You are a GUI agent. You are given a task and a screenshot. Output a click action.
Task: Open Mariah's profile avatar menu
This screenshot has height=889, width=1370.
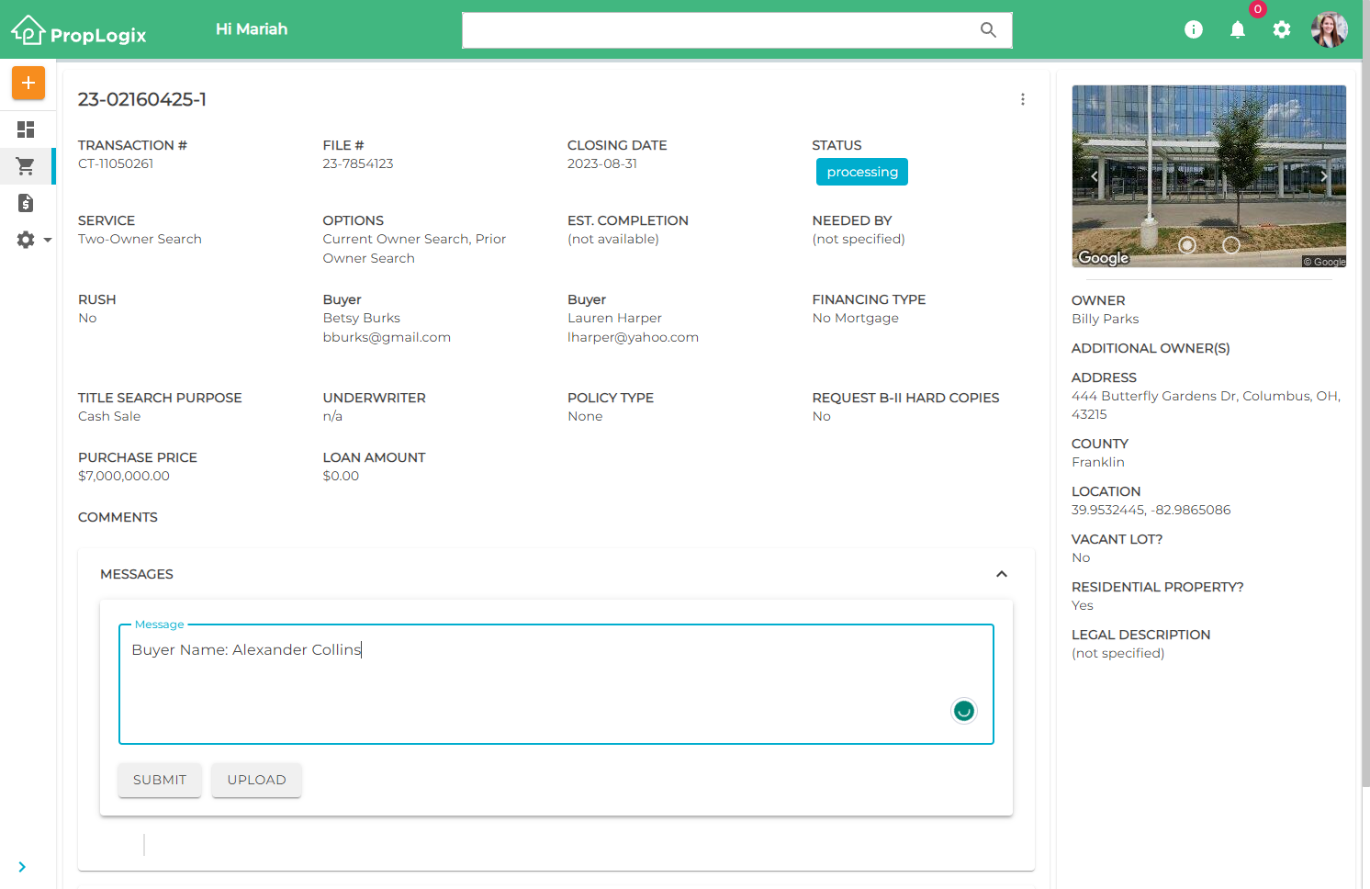(1329, 29)
